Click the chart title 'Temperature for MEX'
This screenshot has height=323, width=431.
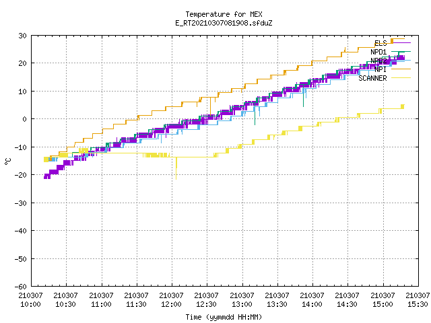point(224,14)
